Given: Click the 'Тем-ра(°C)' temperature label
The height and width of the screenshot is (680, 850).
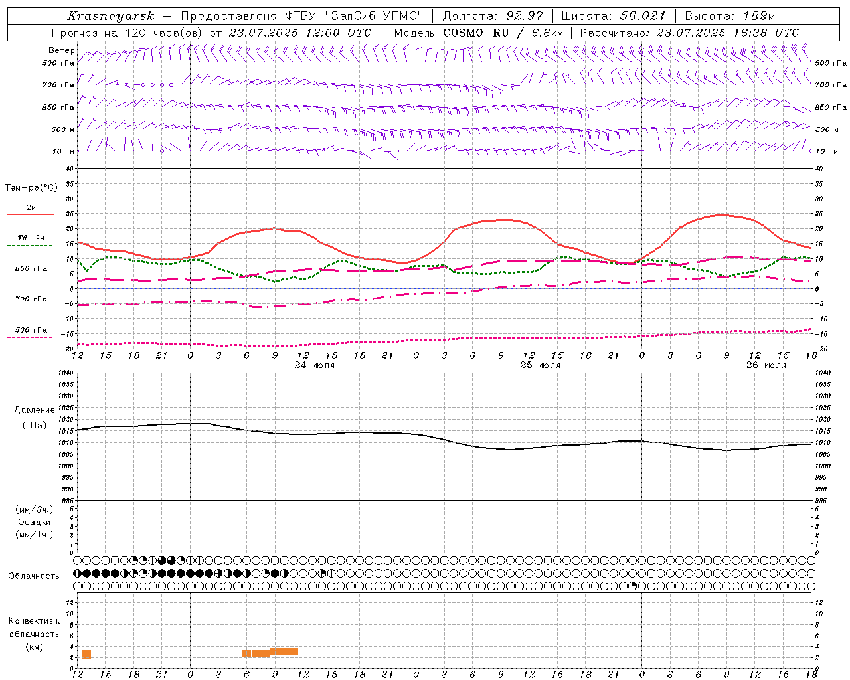Looking at the screenshot, I should pos(31,188).
